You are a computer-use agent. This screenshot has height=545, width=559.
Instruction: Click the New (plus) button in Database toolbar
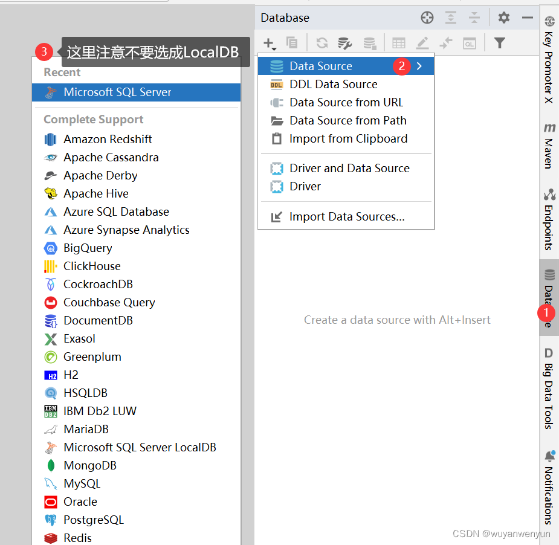pos(270,44)
